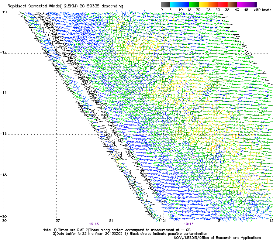Click the brown 35-40 knots legend segment

click(232, 4)
